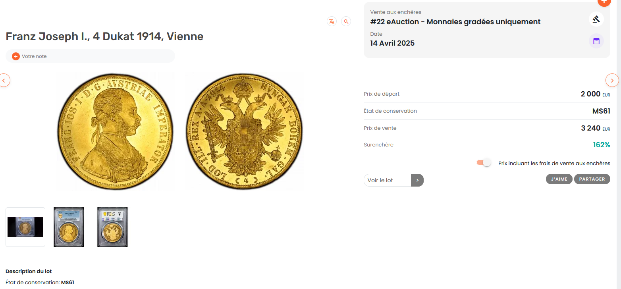Screen dimensions: 621x289
Task: Click the J'AIME button
Action: coord(559,179)
